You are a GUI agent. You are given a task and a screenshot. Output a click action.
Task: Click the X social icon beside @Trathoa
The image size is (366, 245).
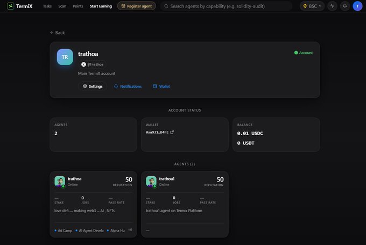(83, 65)
